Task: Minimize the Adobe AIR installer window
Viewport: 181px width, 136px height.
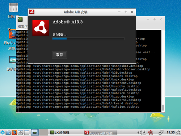Action: (x=119, y=12)
